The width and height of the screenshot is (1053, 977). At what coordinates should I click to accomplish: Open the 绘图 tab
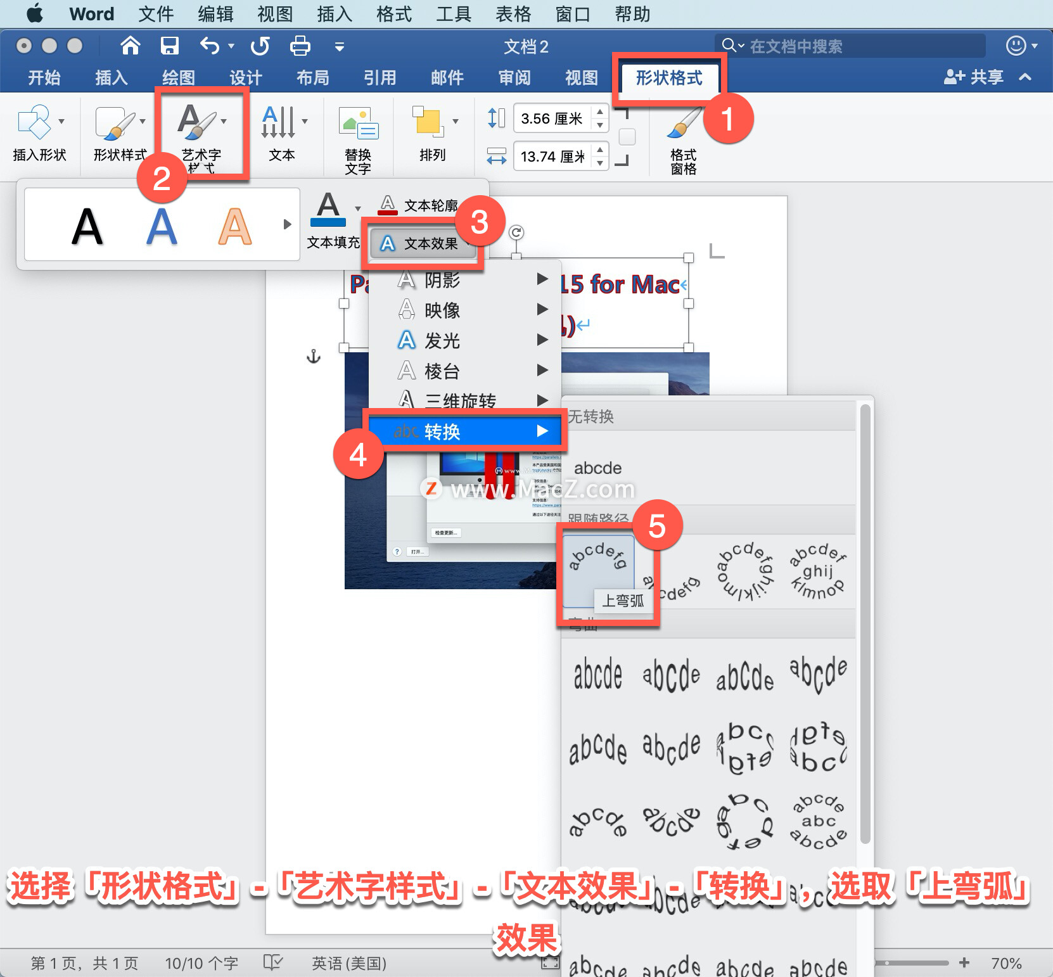click(x=179, y=77)
